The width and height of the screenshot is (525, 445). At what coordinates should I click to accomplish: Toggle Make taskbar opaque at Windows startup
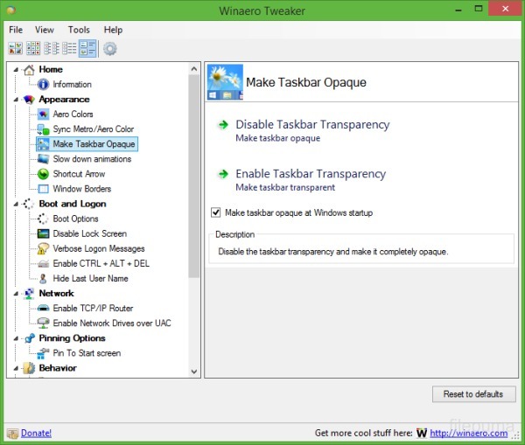click(x=216, y=212)
